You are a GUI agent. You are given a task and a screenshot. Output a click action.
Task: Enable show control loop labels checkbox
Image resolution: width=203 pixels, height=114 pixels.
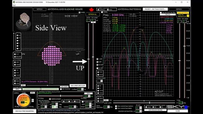(x=116, y=108)
